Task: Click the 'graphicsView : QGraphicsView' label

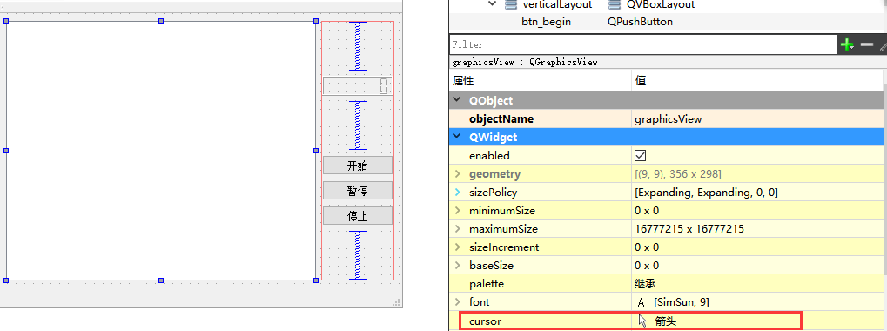Action: (524, 62)
